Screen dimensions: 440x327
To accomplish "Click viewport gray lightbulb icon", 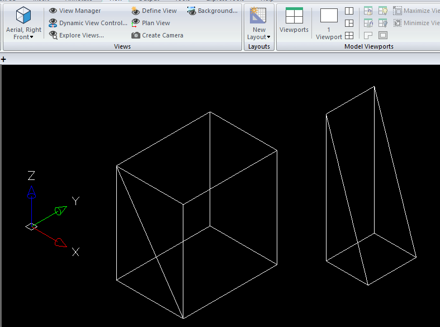I will click(x=383, y=23).
